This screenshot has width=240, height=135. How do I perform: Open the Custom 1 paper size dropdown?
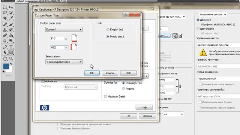[64, 29]
